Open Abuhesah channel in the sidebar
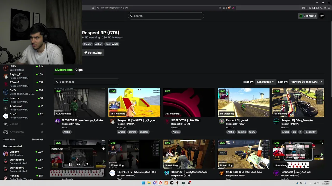This screenshot has width=332, height=186. pyautogui.click(x=23, y=108)
